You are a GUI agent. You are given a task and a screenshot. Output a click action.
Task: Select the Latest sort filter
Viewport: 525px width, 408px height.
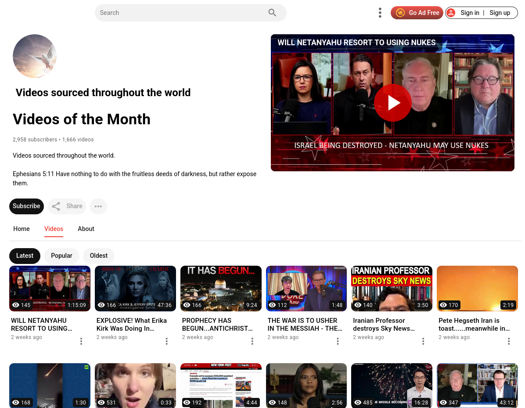(25, 256)
